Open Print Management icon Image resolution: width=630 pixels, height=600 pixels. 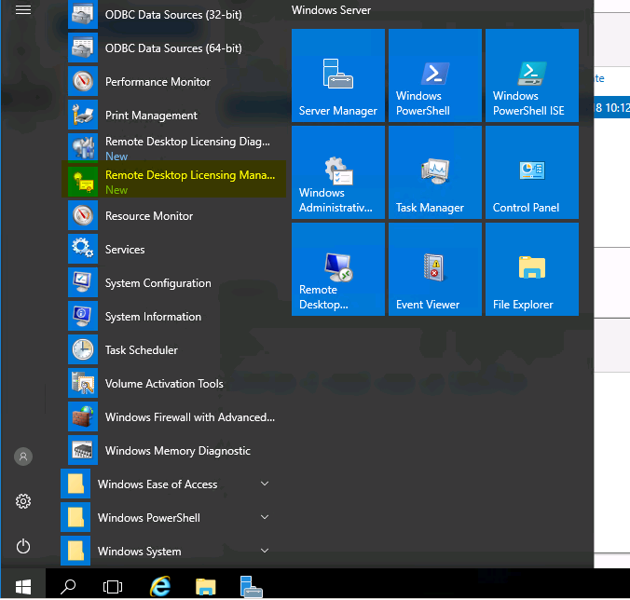coord(83,115)
